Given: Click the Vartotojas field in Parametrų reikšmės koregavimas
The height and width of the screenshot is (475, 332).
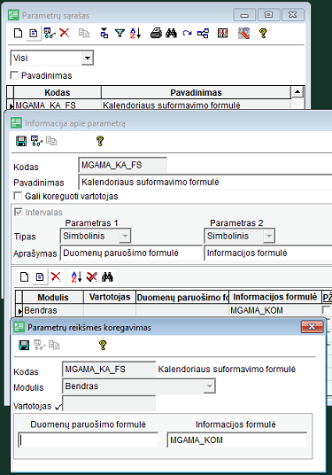Looking at the screenshot, I should 109,403.
